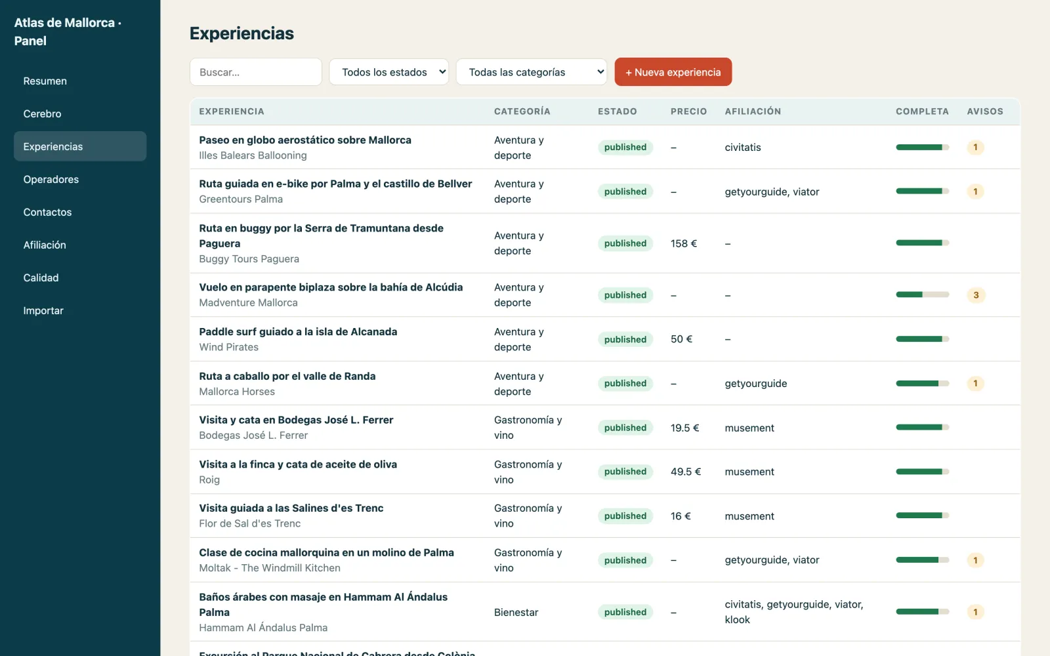Click the Avisos column header

pyautogui.click(x=985, y=112)
